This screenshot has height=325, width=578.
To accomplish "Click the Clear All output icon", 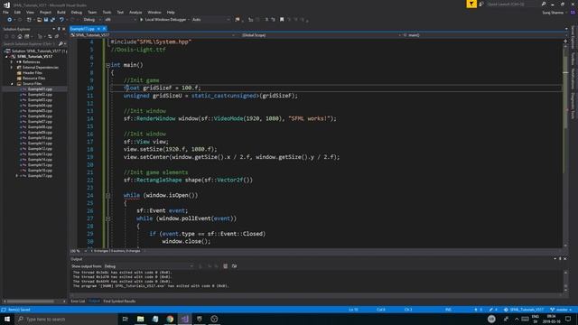I will [x=225, y=266].
